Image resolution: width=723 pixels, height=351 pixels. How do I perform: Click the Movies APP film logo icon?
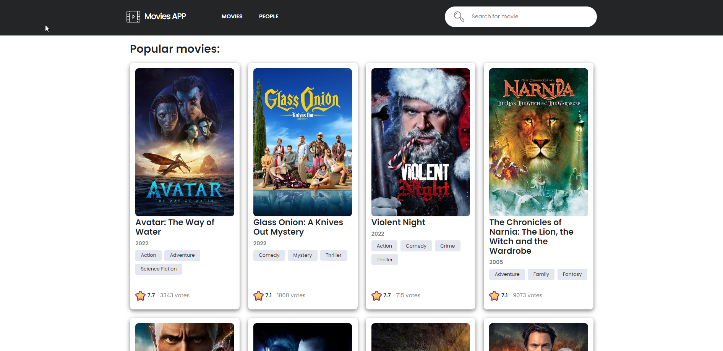click(x=133, y=16)
